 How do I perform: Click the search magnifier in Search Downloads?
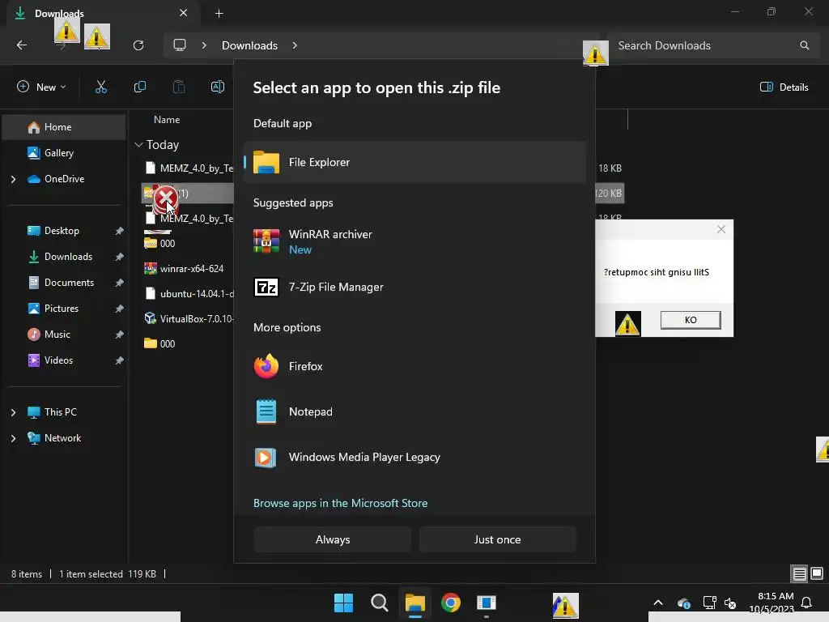point(804,45)
